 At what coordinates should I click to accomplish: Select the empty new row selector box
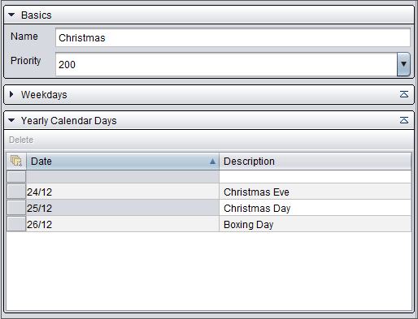click(x=16, y=177)
